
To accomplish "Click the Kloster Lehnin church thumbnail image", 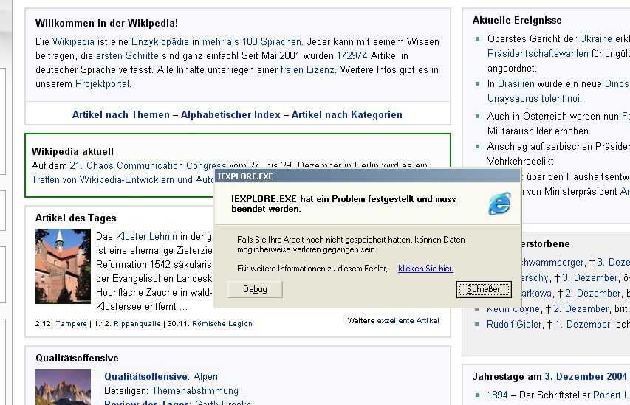I will pyautogui.click(x=63, y=266).
